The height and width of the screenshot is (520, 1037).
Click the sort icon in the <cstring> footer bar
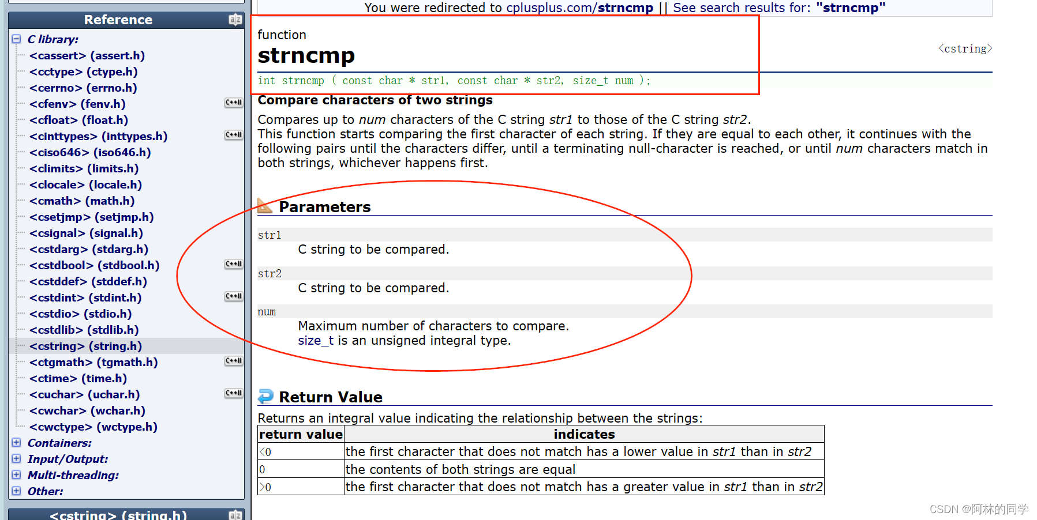236,515
